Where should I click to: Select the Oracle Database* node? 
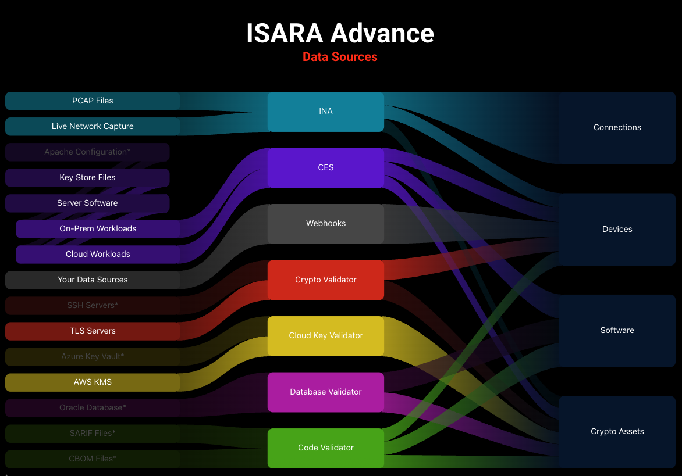[93, 408]
